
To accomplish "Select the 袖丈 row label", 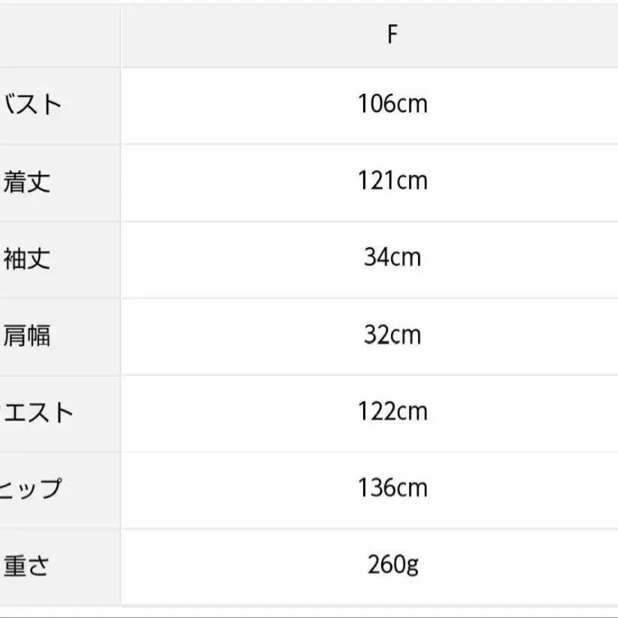I will click(x=27, y=259).
